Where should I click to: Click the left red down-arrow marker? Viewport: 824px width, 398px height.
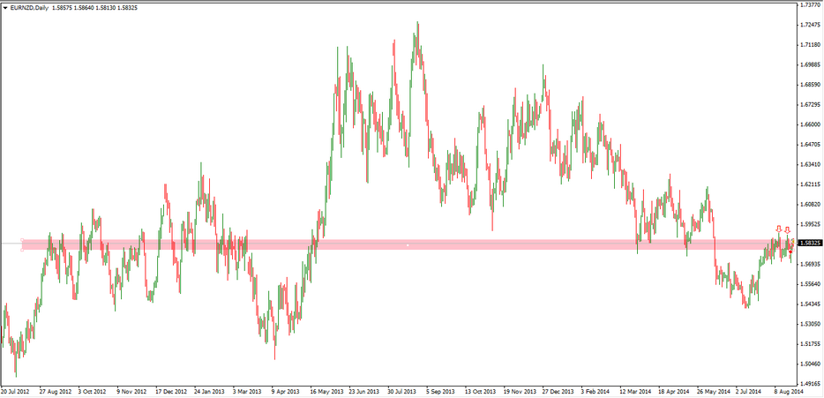click(x=778, y=229)
